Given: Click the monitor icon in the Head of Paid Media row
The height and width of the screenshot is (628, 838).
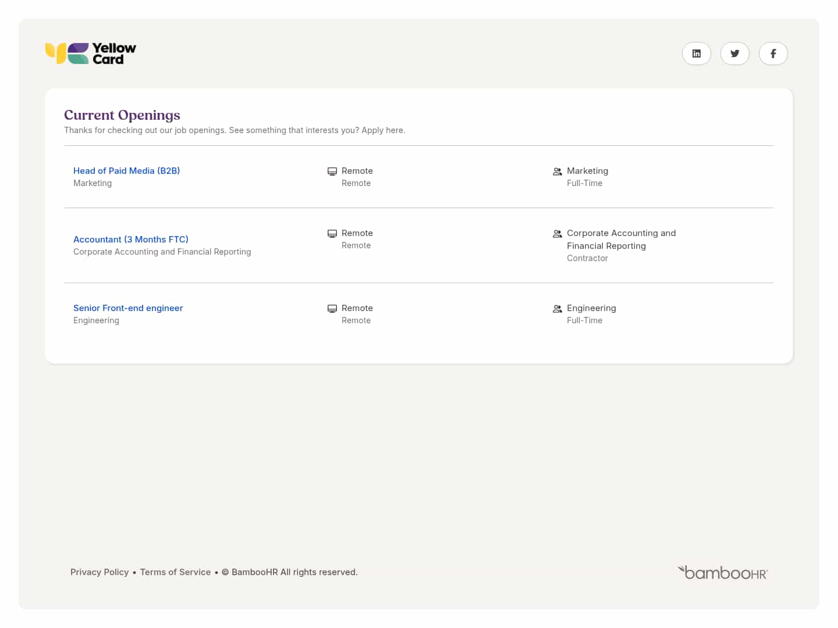Looking at the screenshot, I should coord(332,172).
